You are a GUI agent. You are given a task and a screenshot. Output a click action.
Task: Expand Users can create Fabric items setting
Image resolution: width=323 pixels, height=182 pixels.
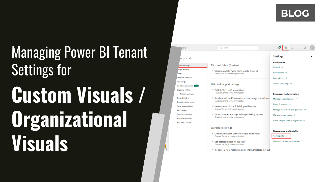pos(212,71)
